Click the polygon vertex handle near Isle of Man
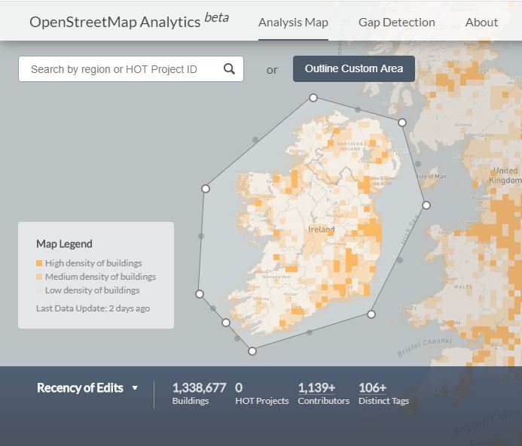The image size is (522, 446). pos(402,122)
